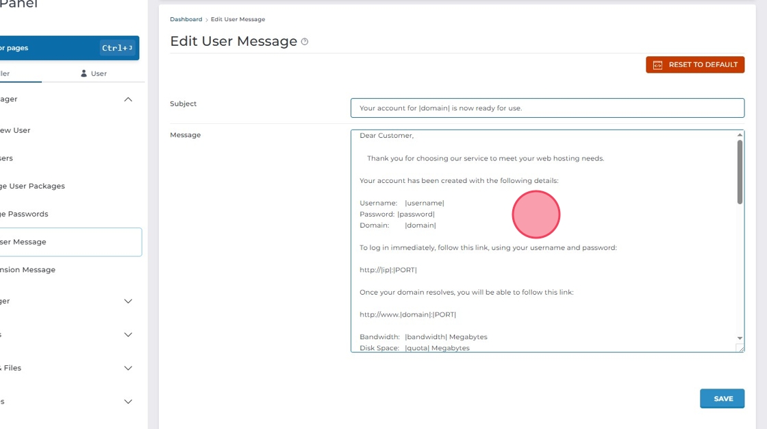The image size is (767, 429).
Task: Switch to the User tab
Action: (94, 73)
